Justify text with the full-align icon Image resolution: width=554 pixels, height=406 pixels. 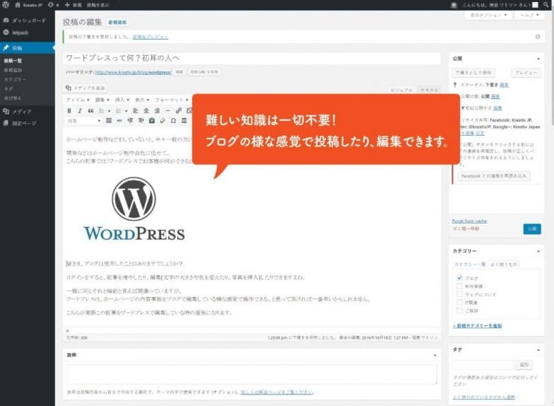click(x=109, y=120)
